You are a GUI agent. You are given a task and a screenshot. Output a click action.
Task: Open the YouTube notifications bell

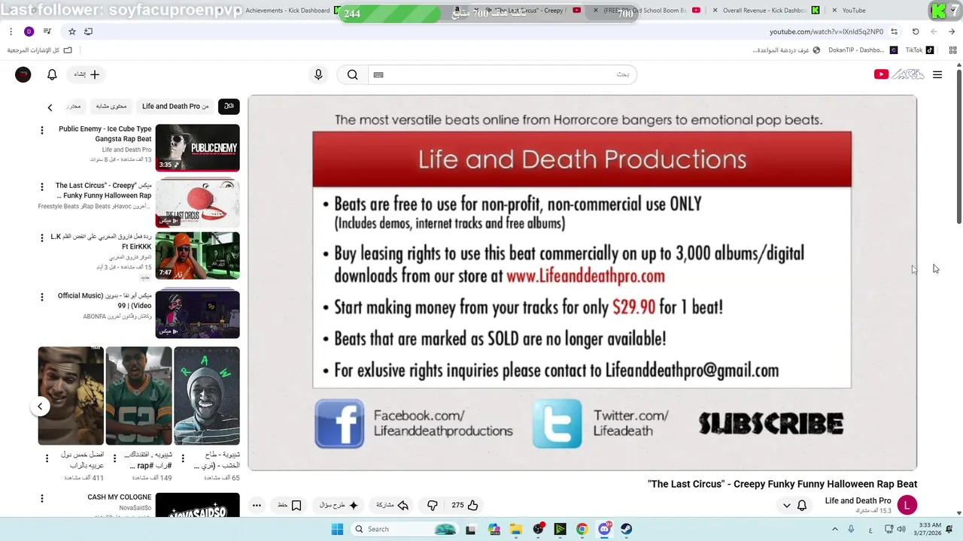point(52,74)
